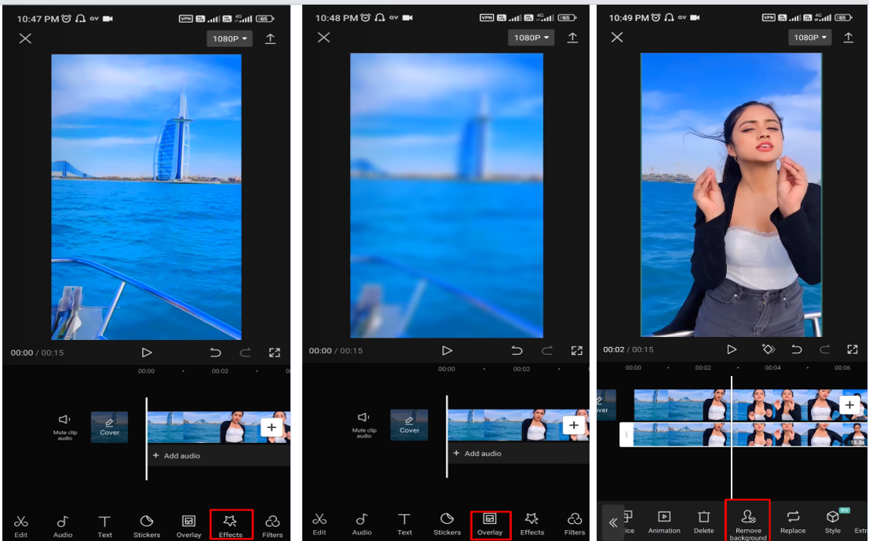
Task: Add clip with plus button in left screen
Action: (272, 427)
